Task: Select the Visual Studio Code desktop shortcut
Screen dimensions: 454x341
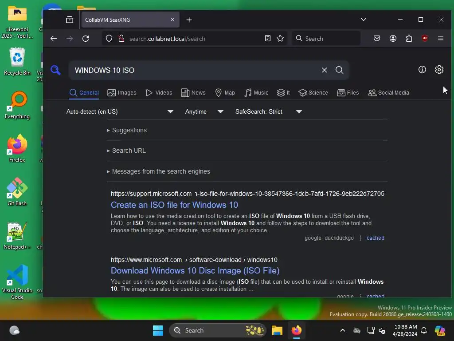Action: coord(17,282)
